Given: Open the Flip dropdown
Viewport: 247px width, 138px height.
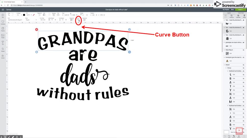Looking at the screenshot, I should click(x=58, y=15).
